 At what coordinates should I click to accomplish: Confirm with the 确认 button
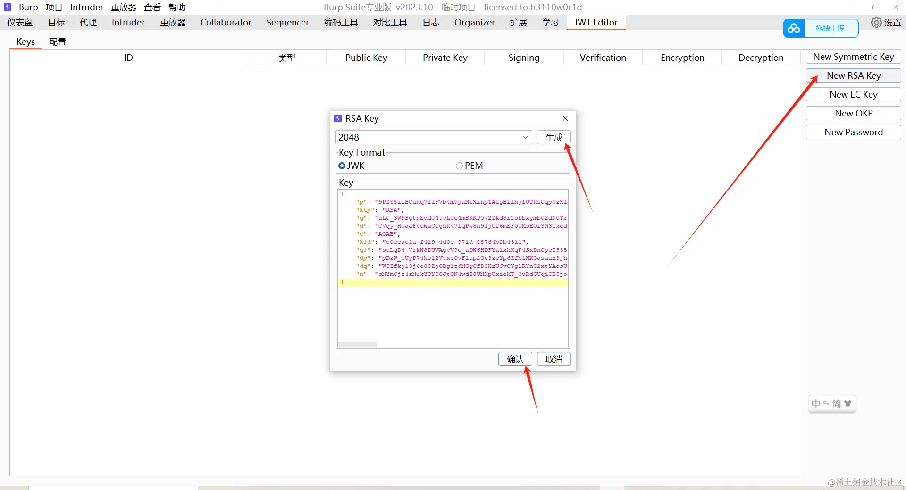[515, 359]
